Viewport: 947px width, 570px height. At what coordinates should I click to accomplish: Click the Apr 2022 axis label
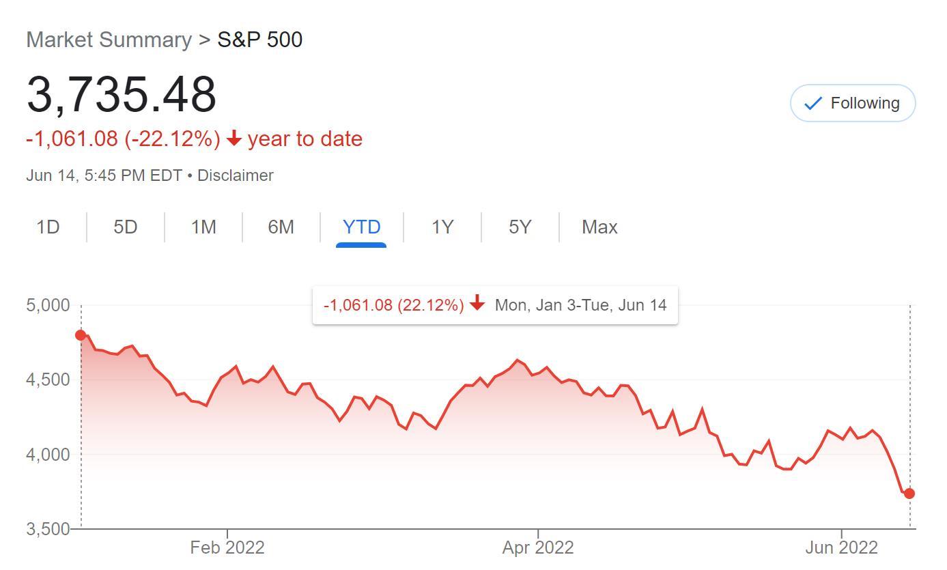click(x=538, y=547)
